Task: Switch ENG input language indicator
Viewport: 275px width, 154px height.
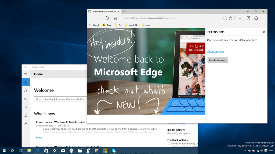Action: pos(271,151)
